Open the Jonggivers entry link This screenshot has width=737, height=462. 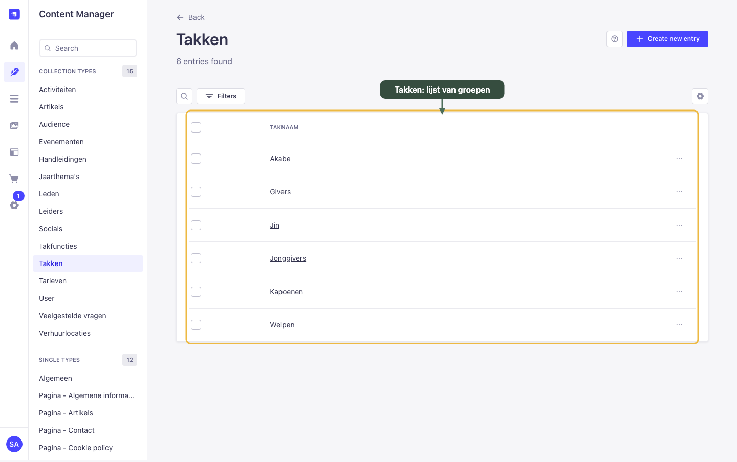click(x=288, y=258)
